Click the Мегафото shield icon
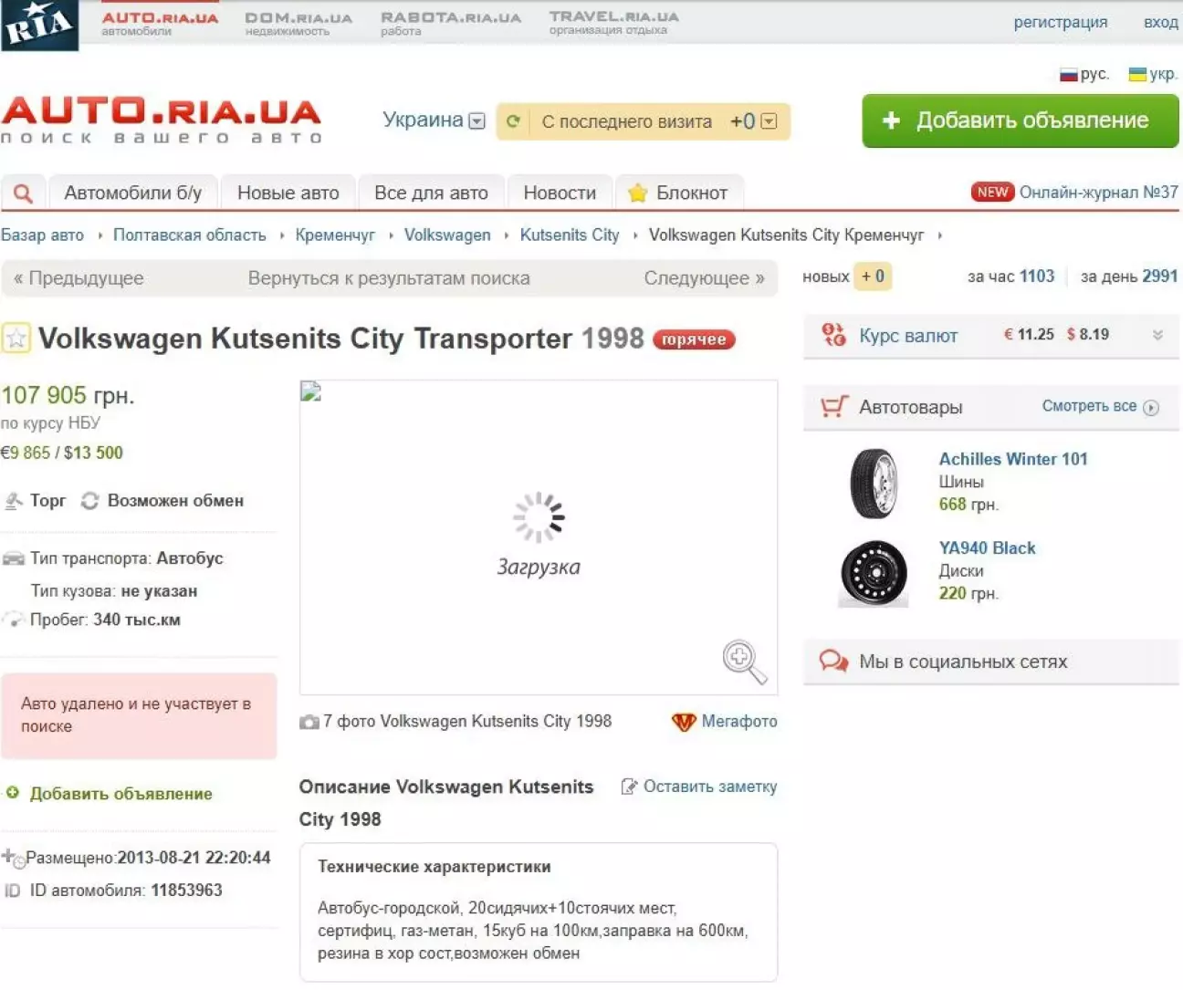Image resolution: width=1183 pixels, height=990 pixels. (684, 722)
